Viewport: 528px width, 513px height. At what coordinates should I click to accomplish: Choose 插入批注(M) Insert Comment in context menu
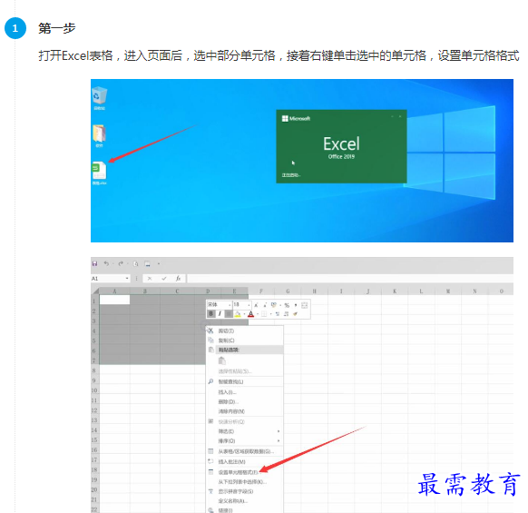click(245, 462)
